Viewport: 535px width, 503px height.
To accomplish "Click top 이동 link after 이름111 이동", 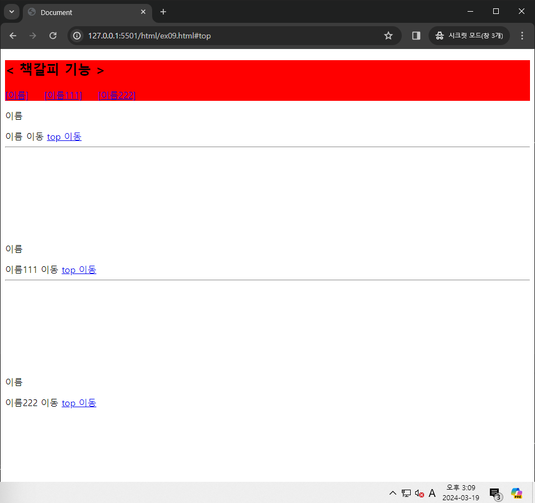I will click(79, 270).
